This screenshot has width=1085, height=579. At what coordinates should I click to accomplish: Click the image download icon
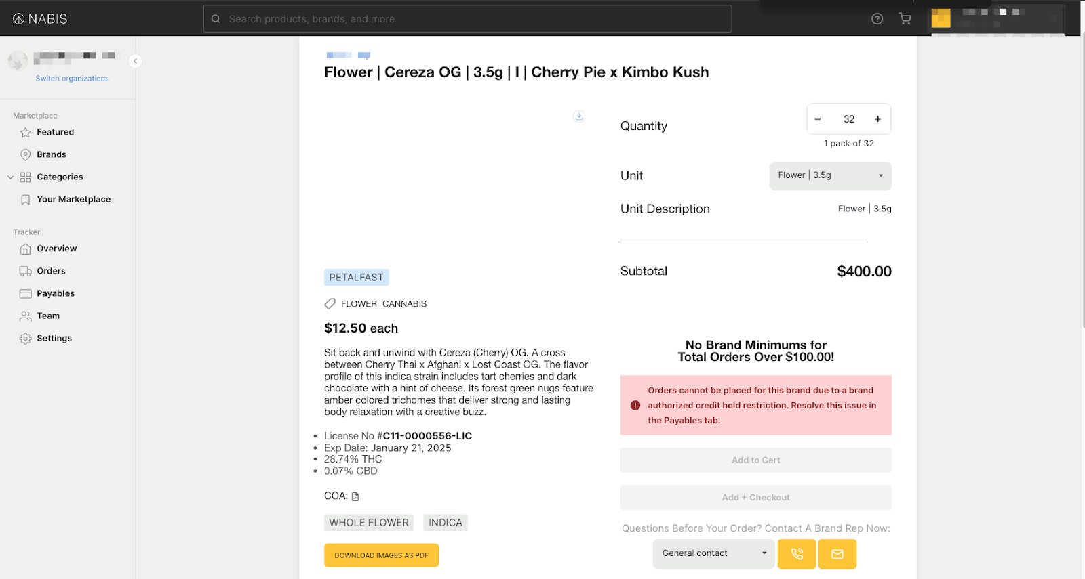[x=578, y=116]
